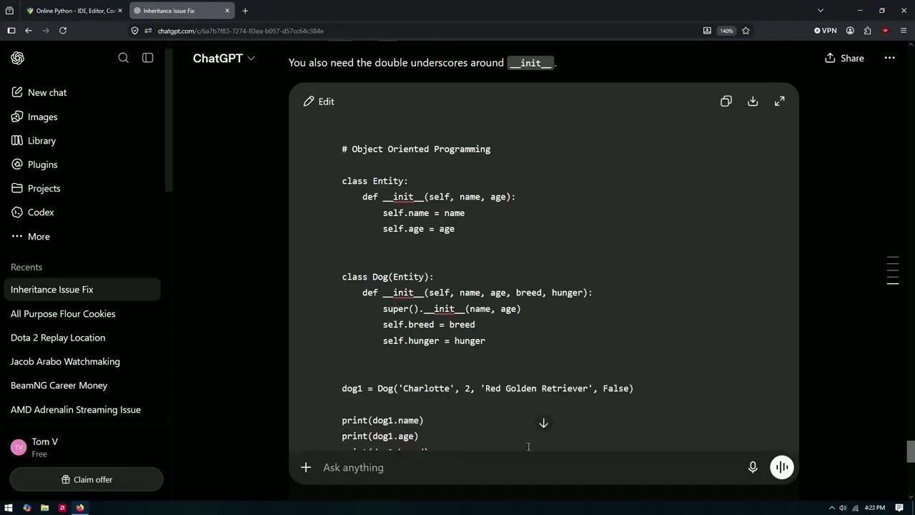915x515 pixels.
Task: Open the extensions puzzle icon
Action: coord(867,31)
